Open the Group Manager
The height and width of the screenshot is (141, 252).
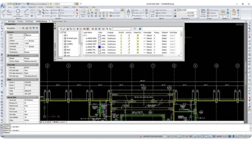[203, 13]
